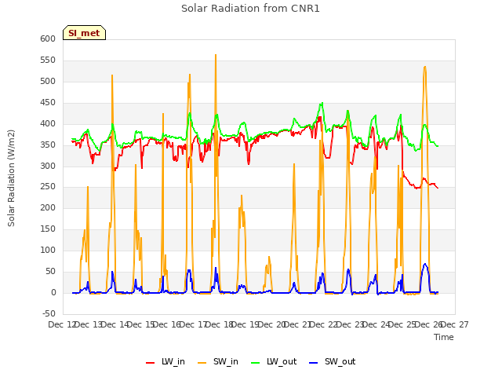The image size is (502, 377).
Task: Click the 450 y-axis tick label
Action: coord(48,102)
